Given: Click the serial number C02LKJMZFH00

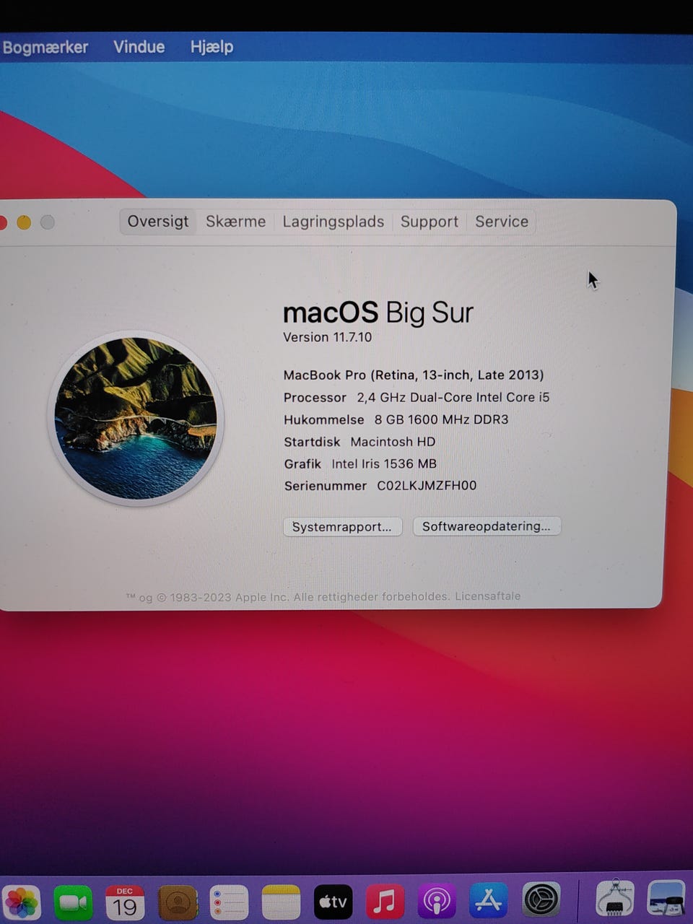Looking at the screenshot, I should 427,486.
